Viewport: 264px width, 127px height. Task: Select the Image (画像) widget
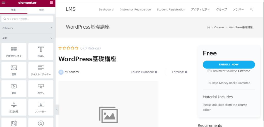tap(14, 70)
